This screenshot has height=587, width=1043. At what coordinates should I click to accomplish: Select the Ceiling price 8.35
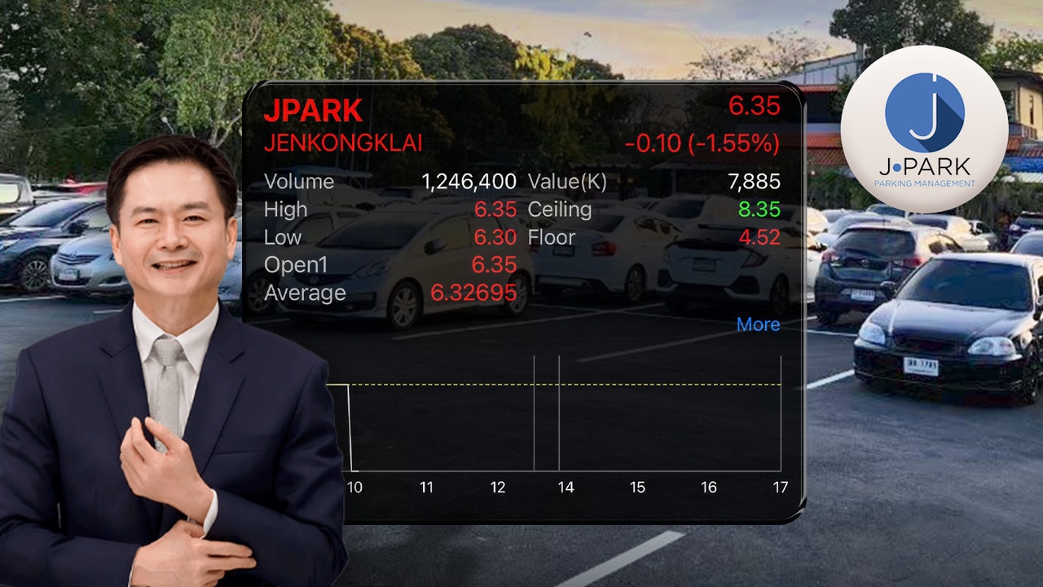759,210
